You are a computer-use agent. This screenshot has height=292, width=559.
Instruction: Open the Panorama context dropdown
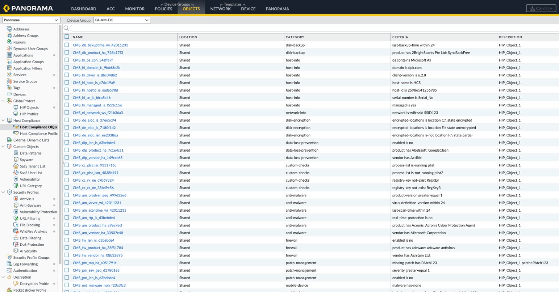pos(31,20)
